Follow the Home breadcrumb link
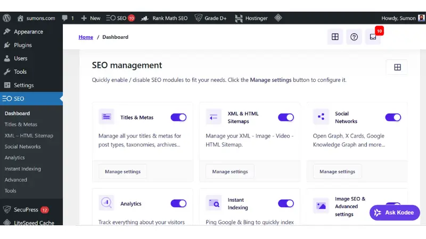The image size is (426, 239). coord(86,37)
